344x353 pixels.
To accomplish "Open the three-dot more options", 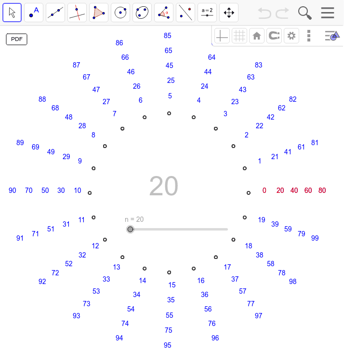I will pyautogui.click(x=309, y=36).
